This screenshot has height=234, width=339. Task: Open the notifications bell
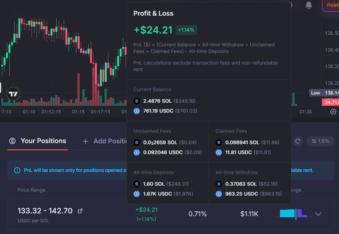(x=309, y=5)
